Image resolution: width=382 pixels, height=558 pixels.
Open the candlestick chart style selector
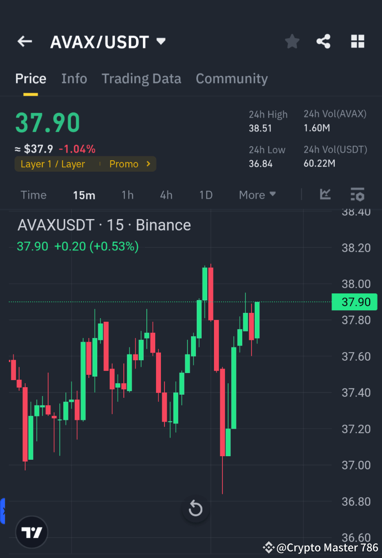pos(325,195)
